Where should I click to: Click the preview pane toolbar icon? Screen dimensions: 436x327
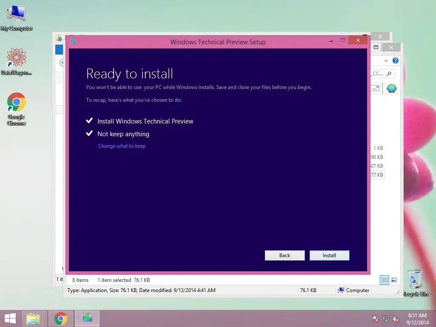[x=376, y=88]
